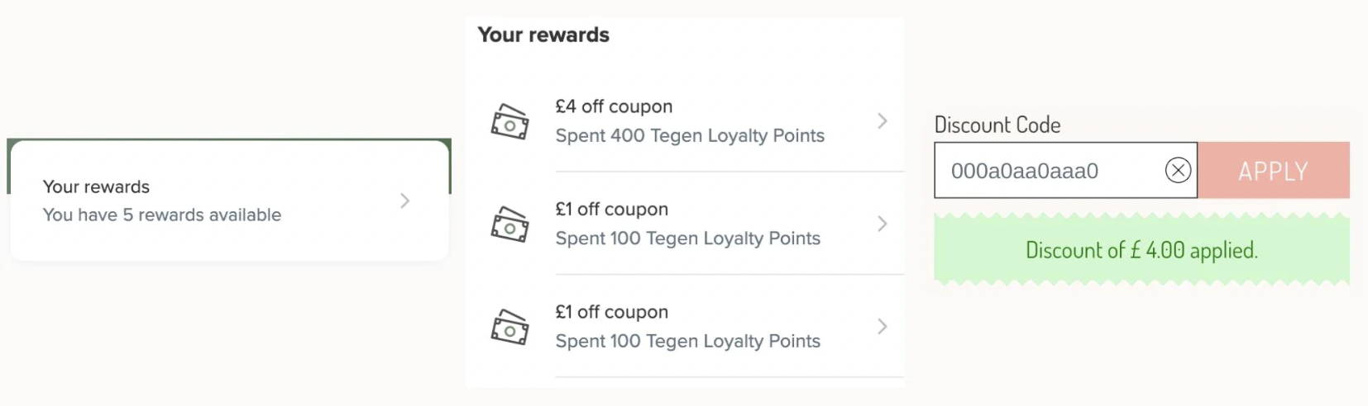Clear the discount code with the X icon
This screenshot has height=406, width=1368.
click(1178, 171)
